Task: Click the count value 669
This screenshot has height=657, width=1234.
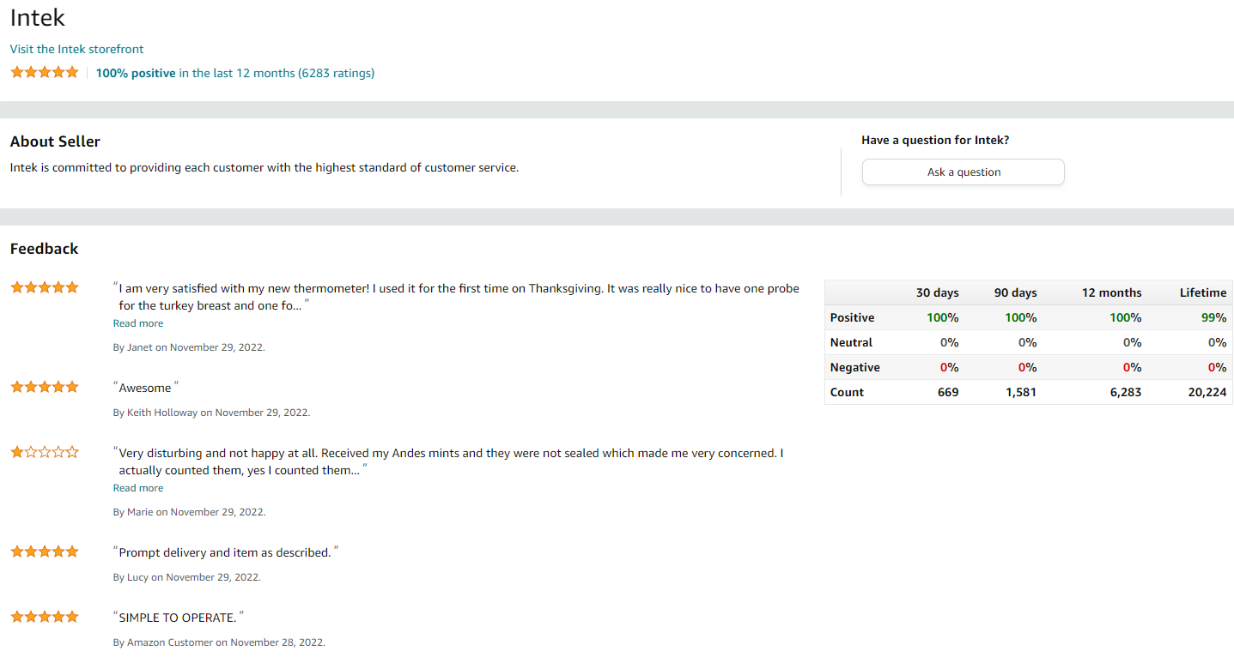Action: point(948,392)
